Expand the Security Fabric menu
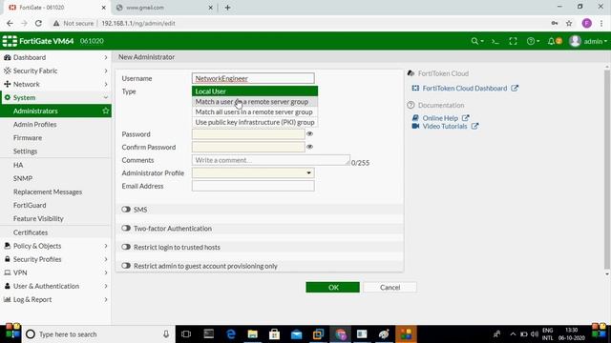This screenshot has width=611, height=343. [x=55, y=71]
